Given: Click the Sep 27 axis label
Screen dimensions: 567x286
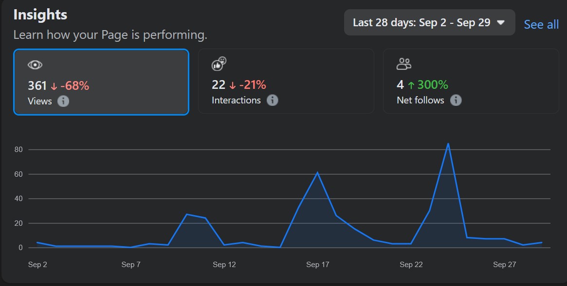Looking at the screenshot, I should coord(504,264).
